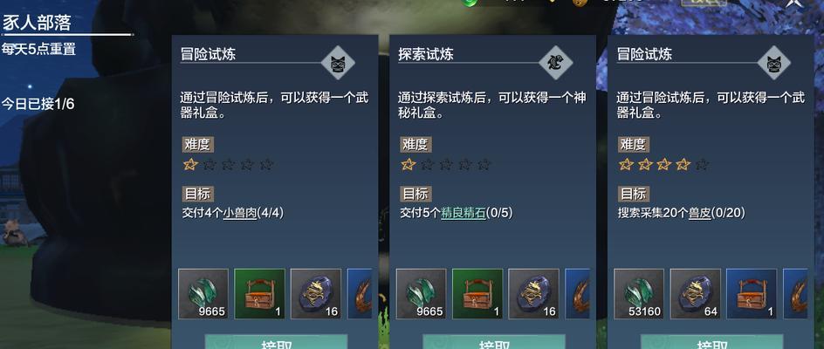Click the creature emblem on 探索试炼 card
The image size is (824, 349).
click(556, 63)
